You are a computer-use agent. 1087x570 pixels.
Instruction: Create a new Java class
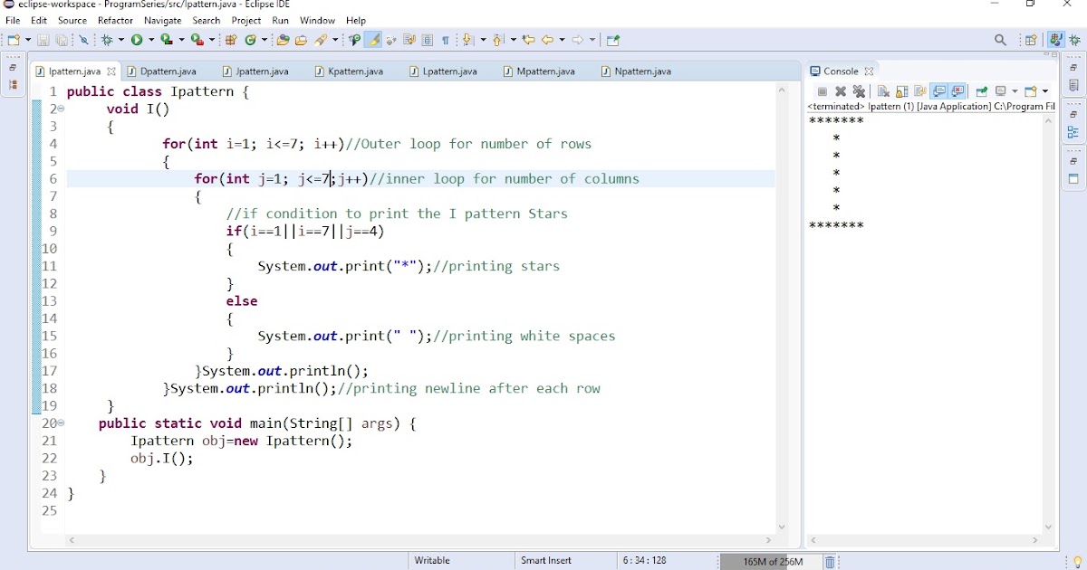tap(250, 39)
